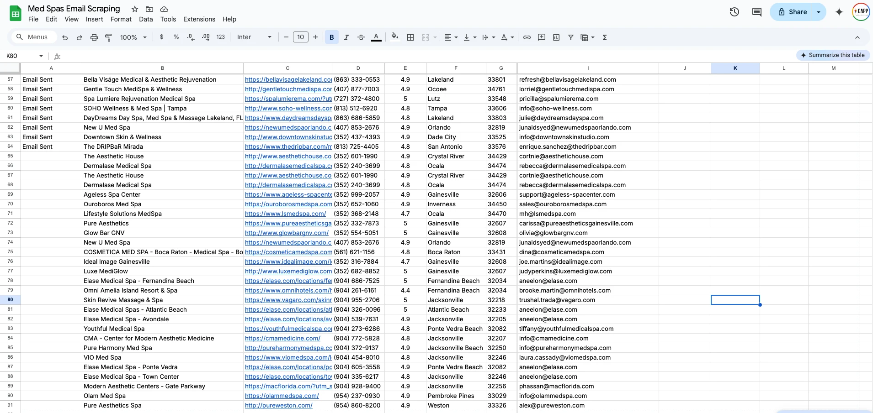This screenshot has width=873, height=413.
Task: Open the name box dropdown arrow
Action: [x=41, y=56]
